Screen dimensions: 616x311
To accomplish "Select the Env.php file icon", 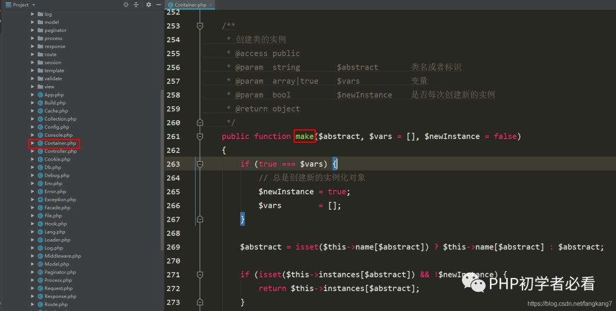I will [x=40, y=183].
